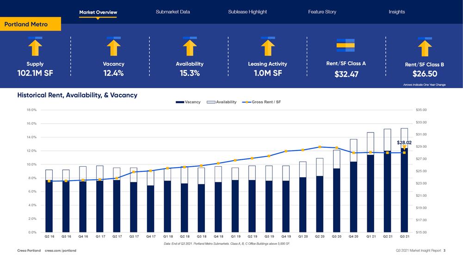Switch to the Sublease Highlight tab

[x=247, y=12]
